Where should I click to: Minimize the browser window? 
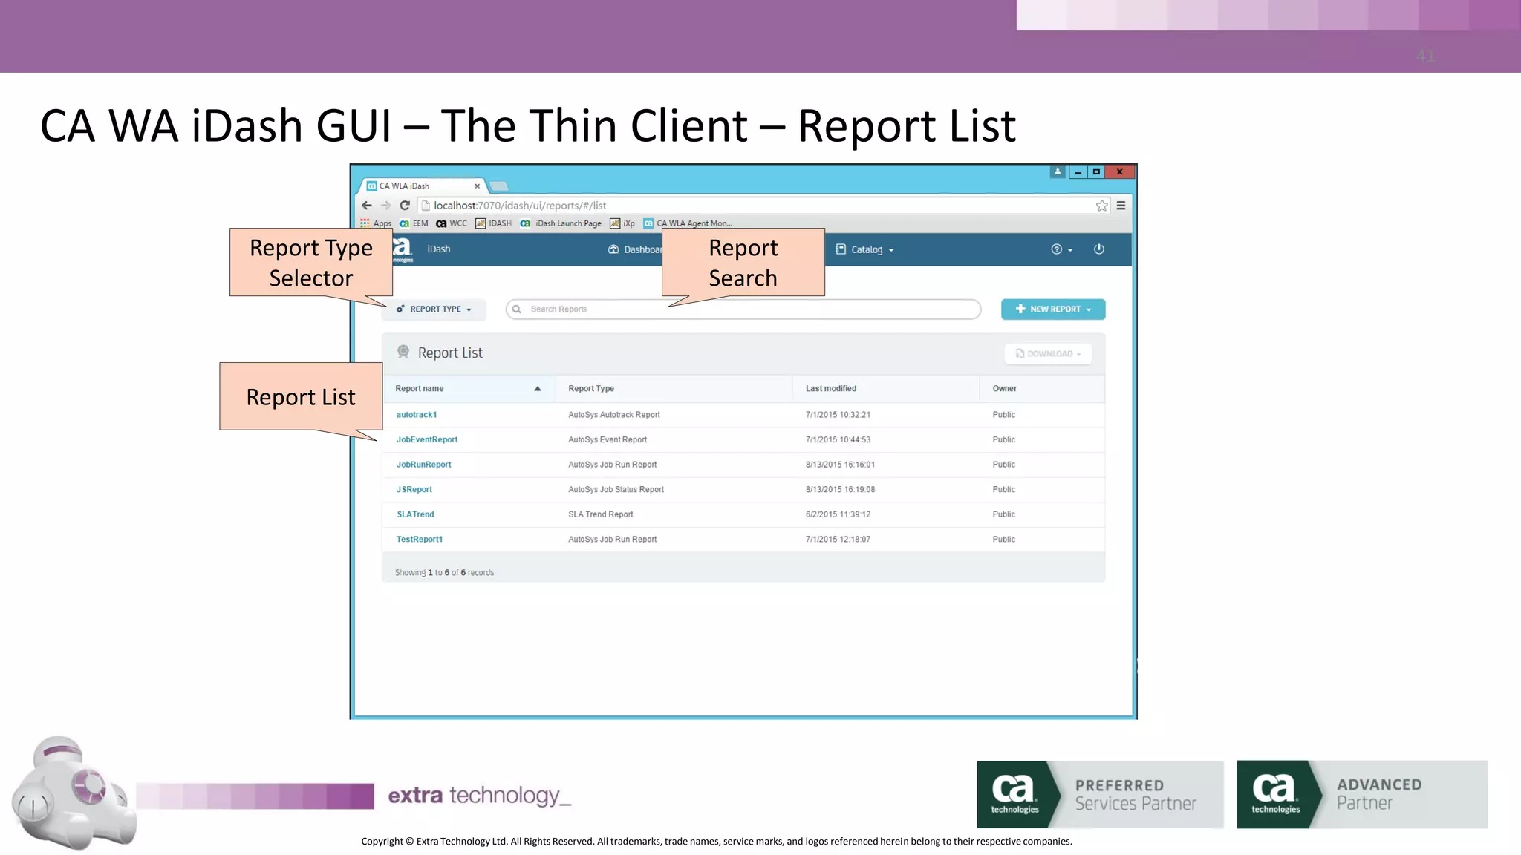coord(1078,172)
